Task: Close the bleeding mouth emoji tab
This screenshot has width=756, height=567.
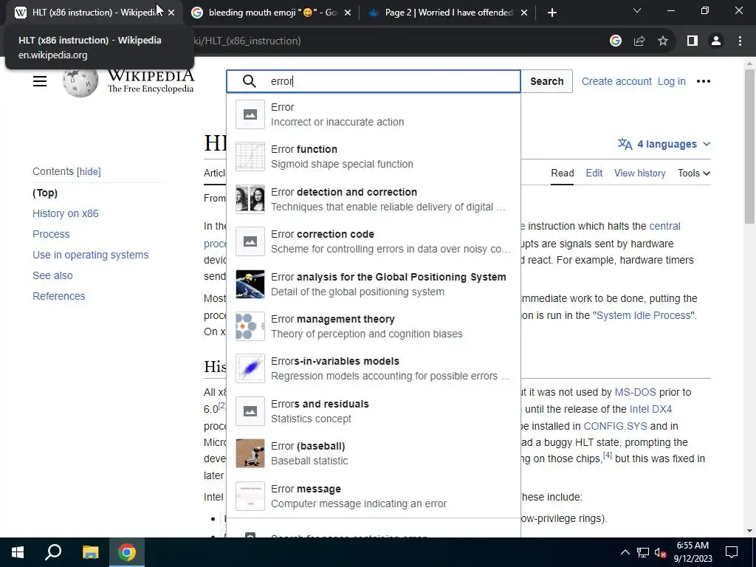Action: (348, 13)
